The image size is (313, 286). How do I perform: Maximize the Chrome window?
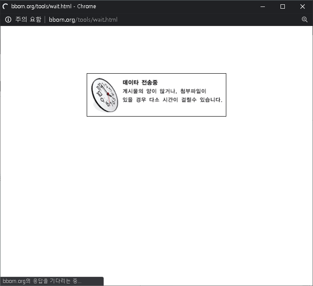pyautogui.click(x=283, y=6)
